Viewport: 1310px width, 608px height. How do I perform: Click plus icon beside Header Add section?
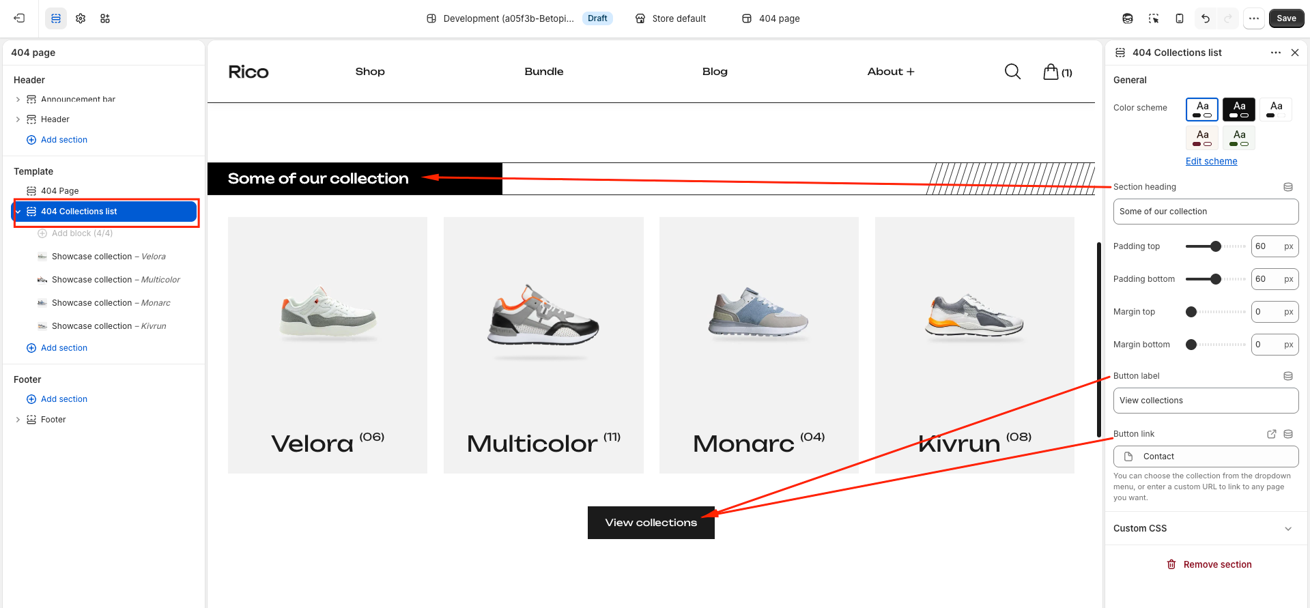31,140
